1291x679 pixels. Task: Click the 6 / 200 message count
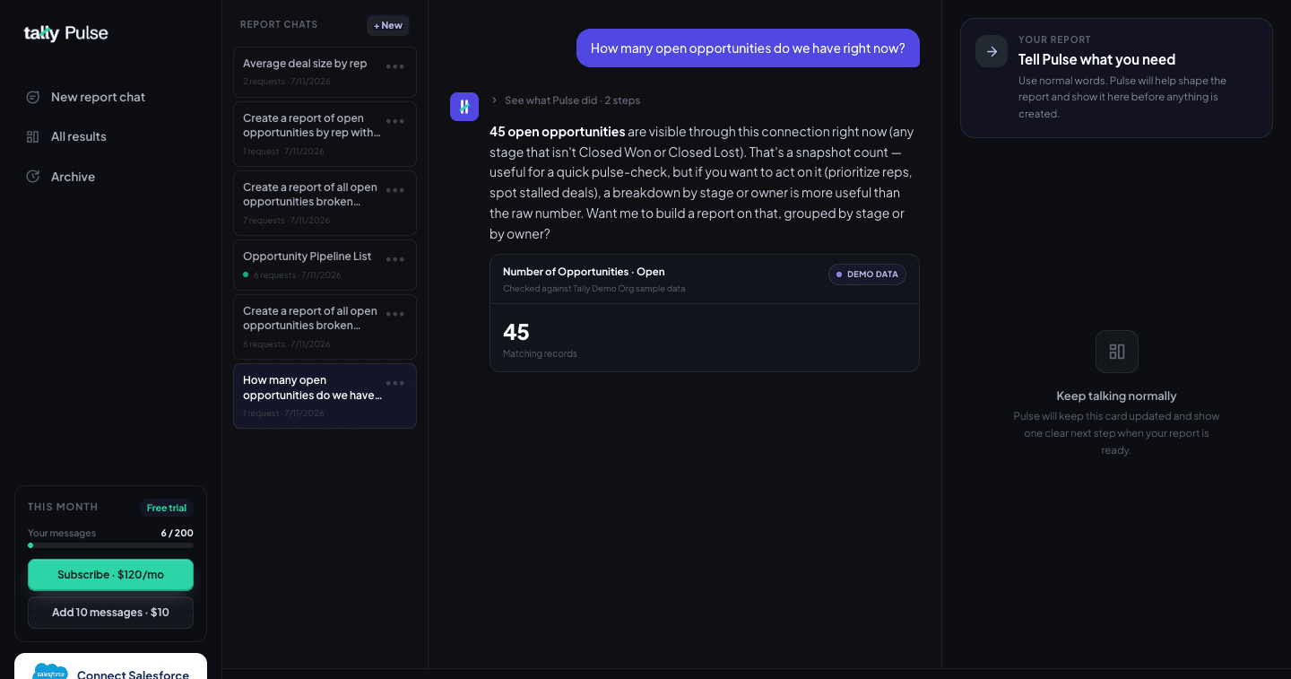(x=177, y=533)
